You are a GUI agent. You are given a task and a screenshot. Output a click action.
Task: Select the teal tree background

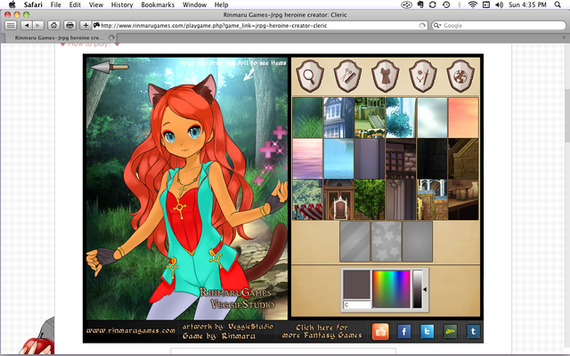pos(401,117)
